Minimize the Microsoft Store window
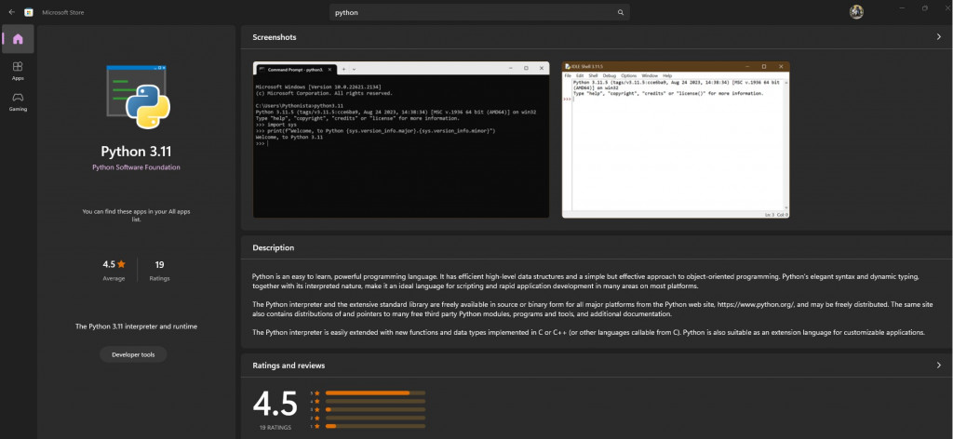The image size is (953, 439). pyautogui.click(x=903, y=8)
